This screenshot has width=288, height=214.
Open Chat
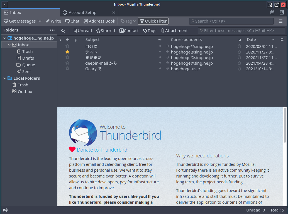pos(72,21)
